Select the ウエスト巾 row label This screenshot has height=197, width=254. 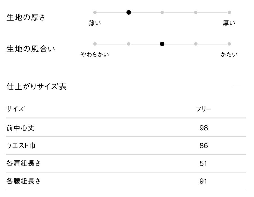point(21,146)
